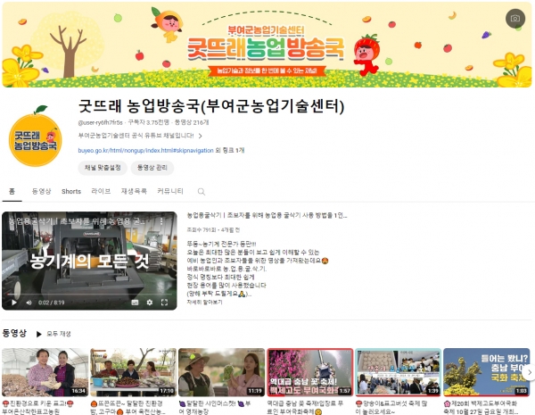
Task: Select the 재생목록 tab
Action: tap(134, 191)
